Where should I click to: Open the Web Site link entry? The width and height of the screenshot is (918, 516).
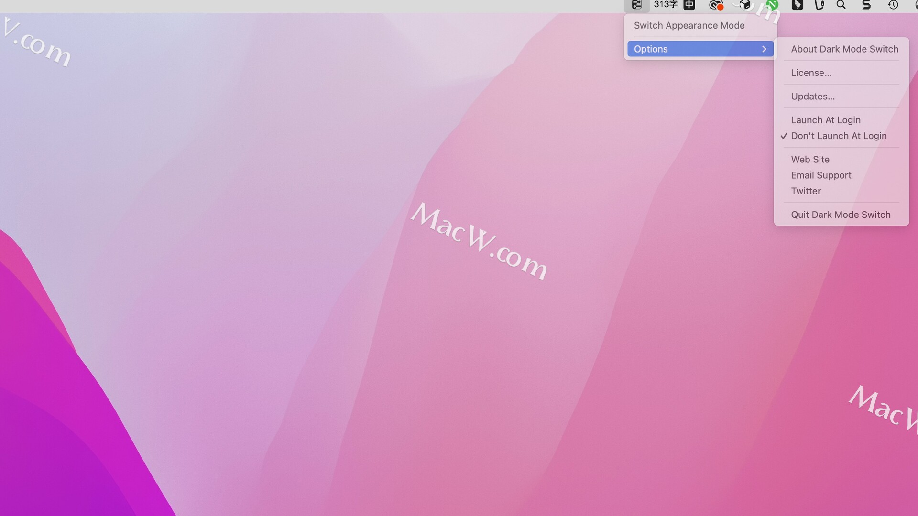point(841,159)
